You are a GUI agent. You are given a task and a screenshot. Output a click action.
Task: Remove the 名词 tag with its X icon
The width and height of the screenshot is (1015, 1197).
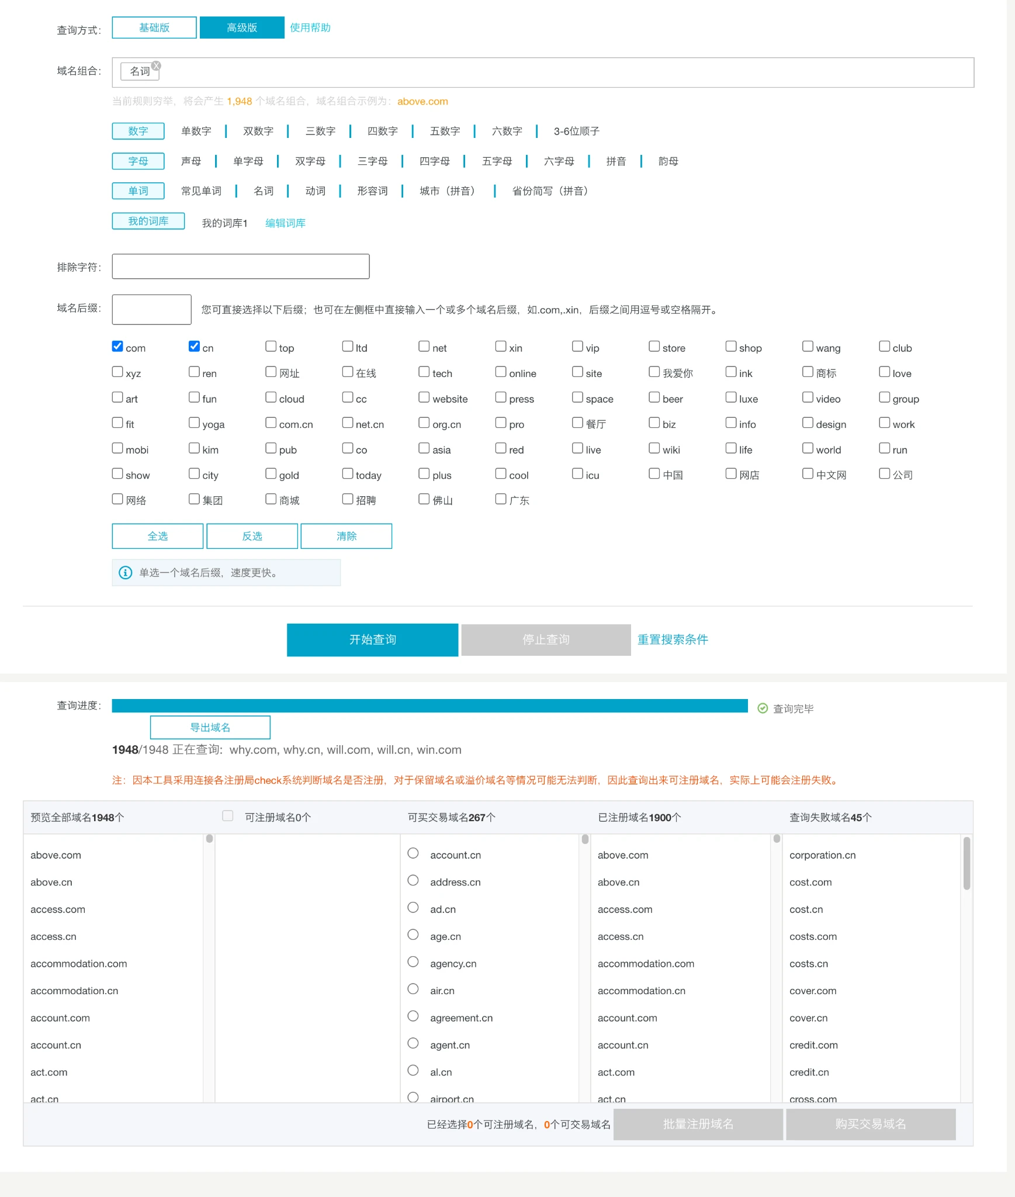[156, 66]
